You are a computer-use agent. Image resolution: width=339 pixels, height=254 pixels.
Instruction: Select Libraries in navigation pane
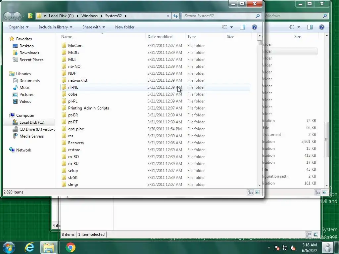[24, 74]
